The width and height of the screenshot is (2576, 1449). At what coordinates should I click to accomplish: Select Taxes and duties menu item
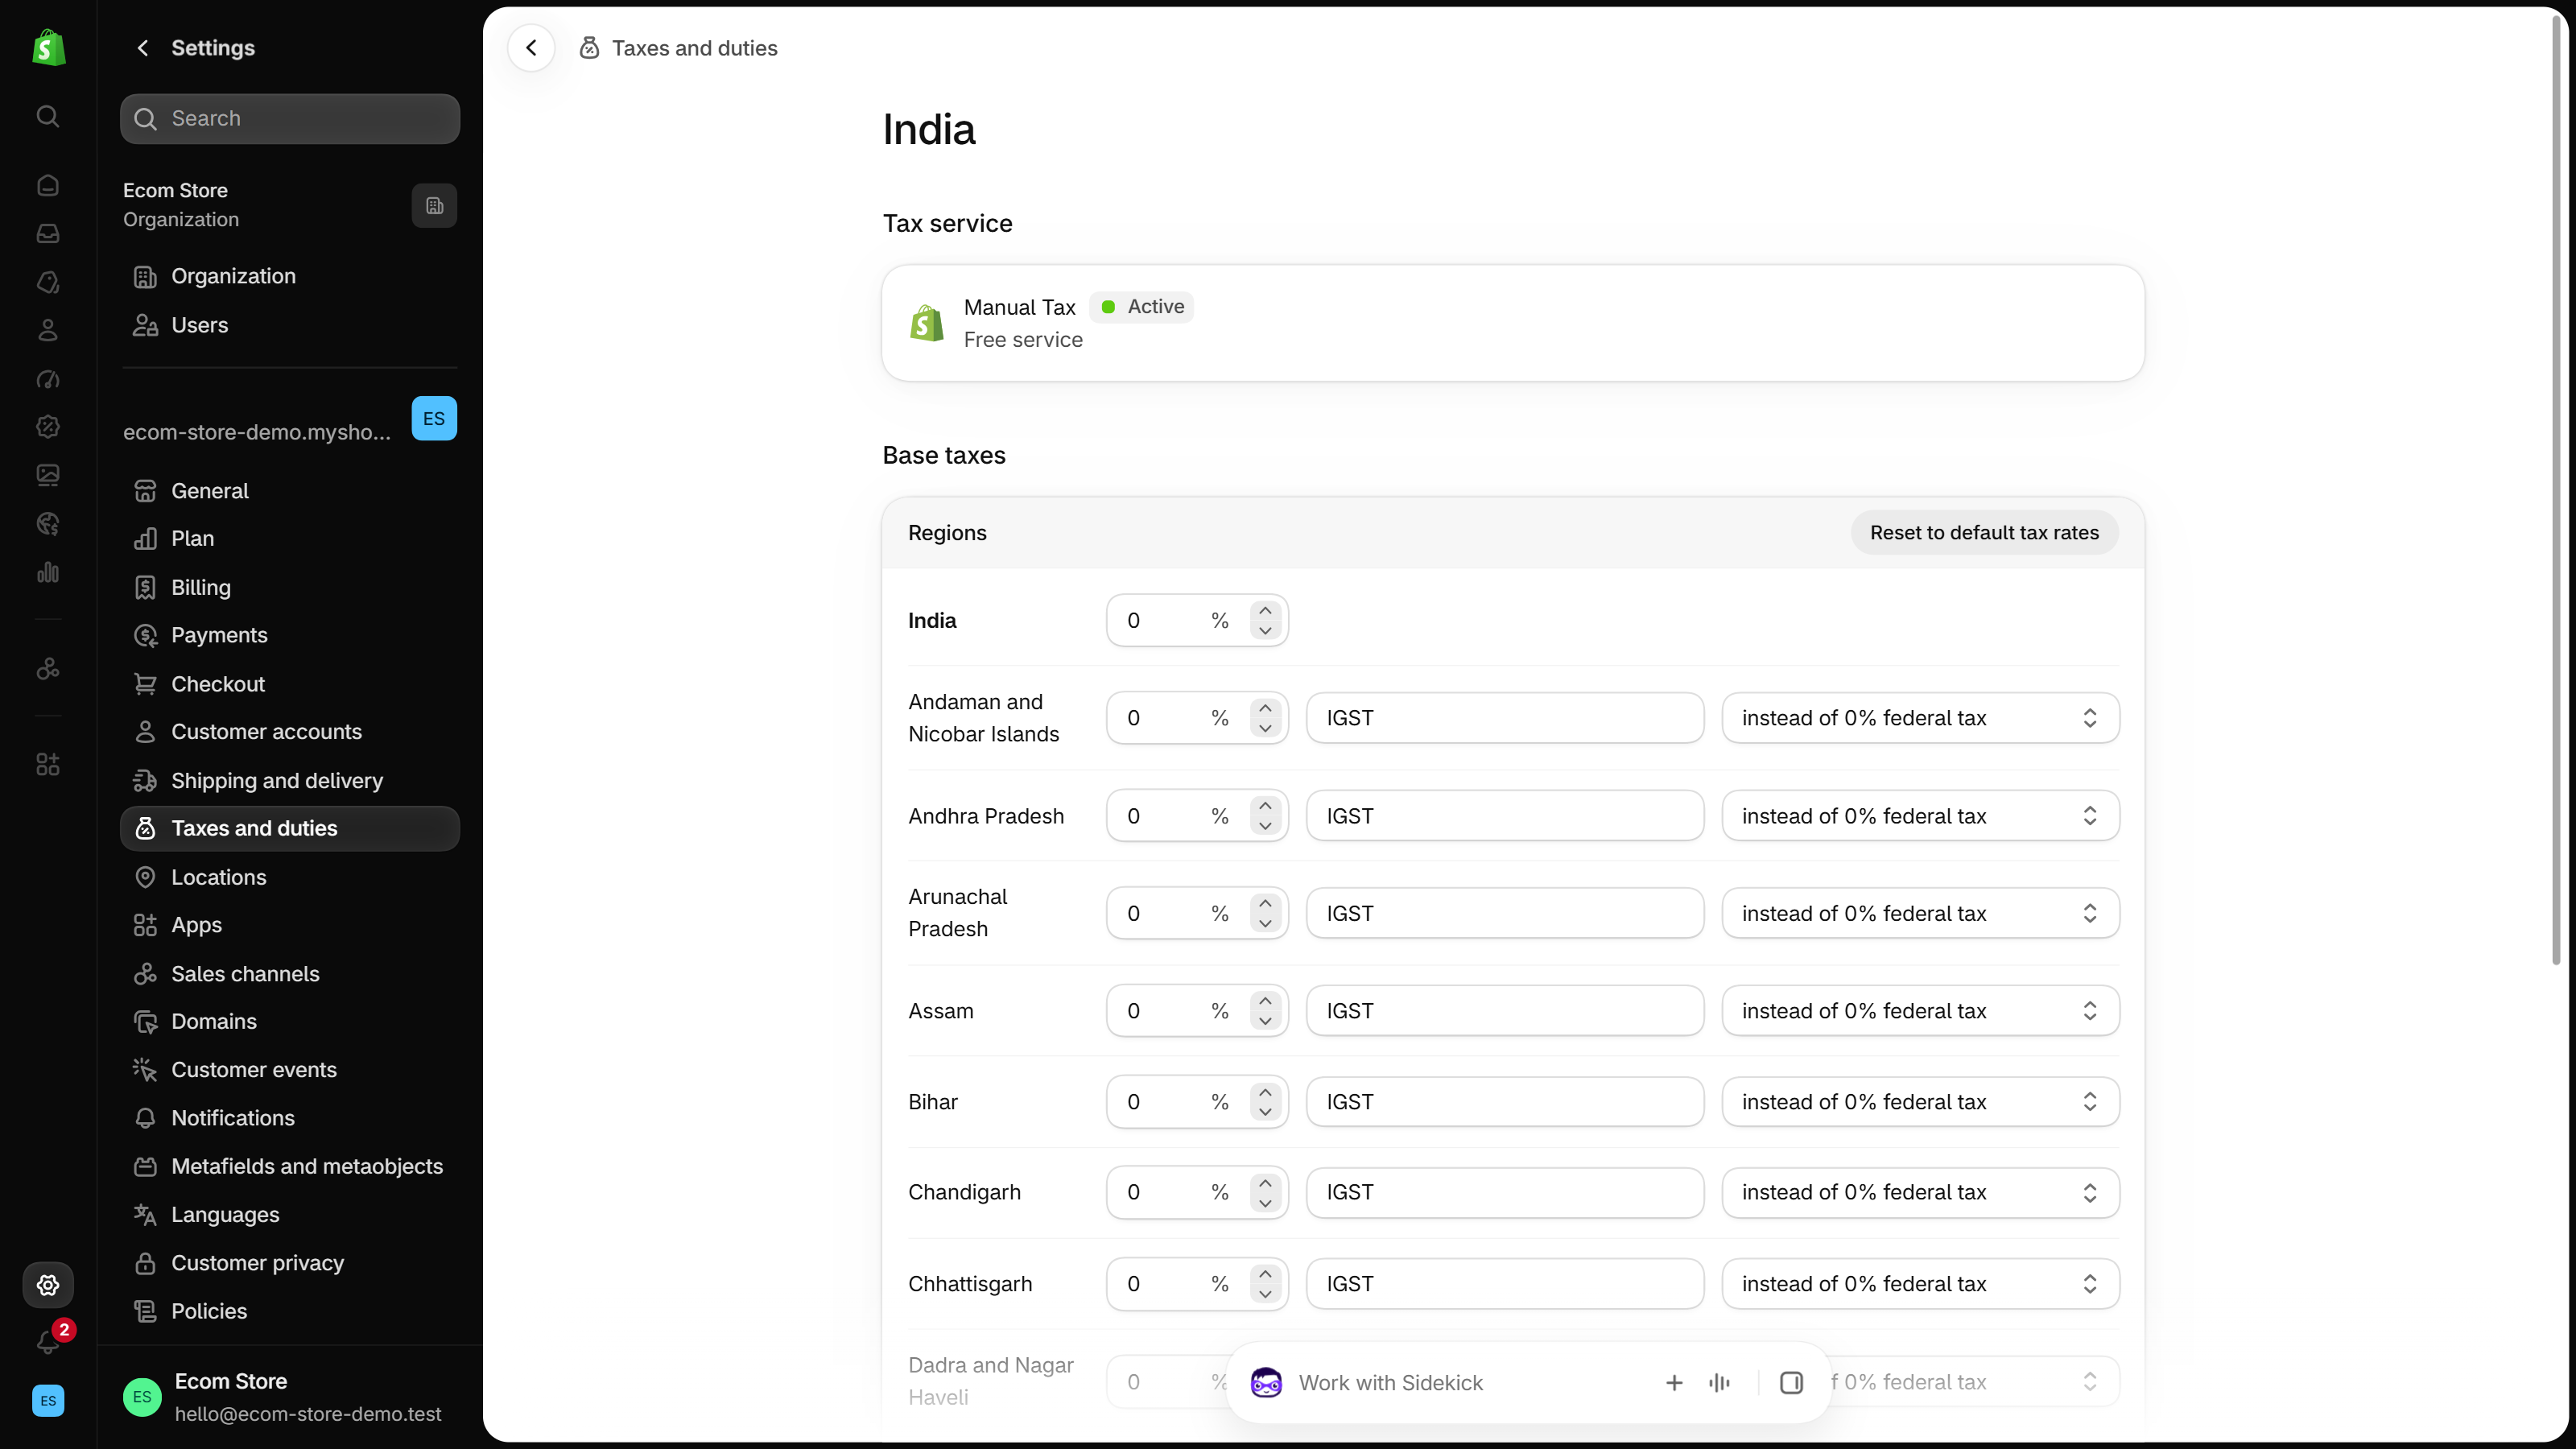pos(290,829)
